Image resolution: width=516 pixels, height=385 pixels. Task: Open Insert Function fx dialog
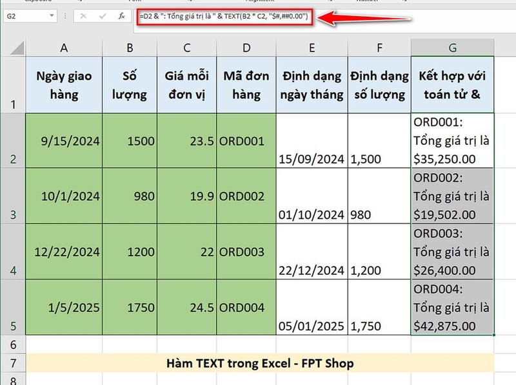pyautogui.click(x=122, y=16)
